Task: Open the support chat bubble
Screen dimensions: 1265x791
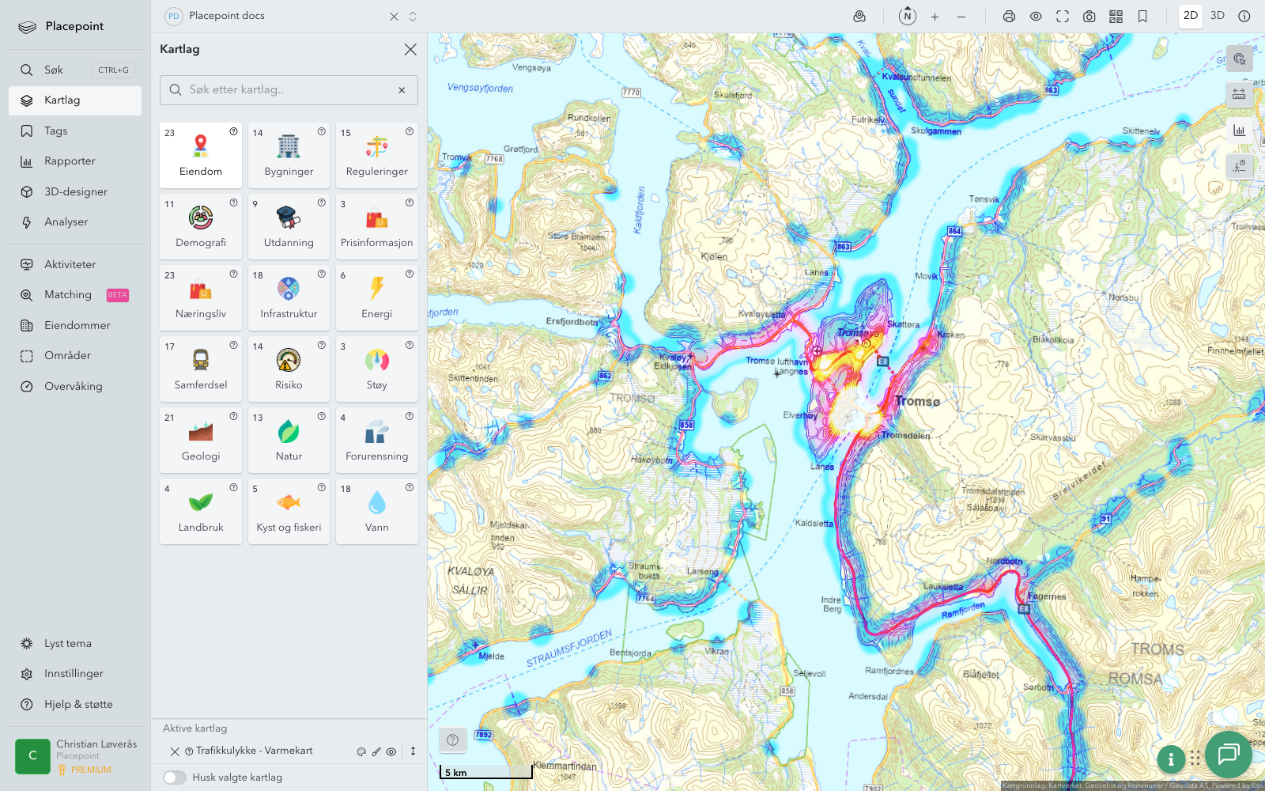Action: (1228, 754)
